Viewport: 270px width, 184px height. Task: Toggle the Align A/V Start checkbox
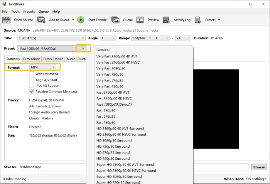click(32, 80)
